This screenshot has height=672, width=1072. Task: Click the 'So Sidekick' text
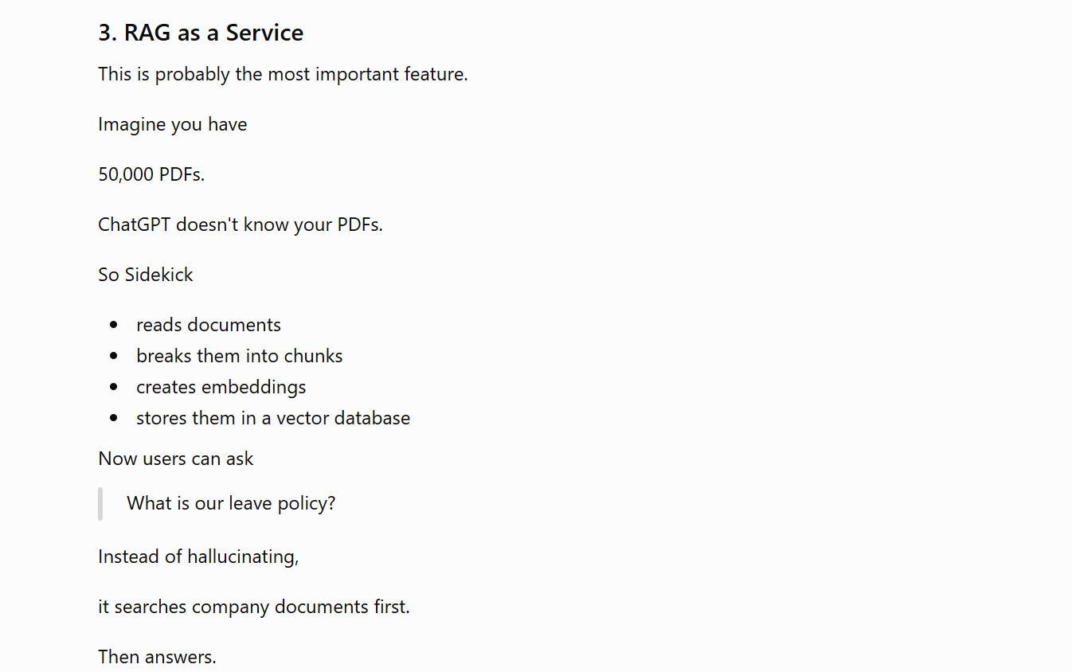coord(146,275)
